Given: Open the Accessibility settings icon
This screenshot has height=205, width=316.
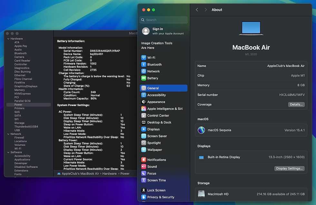Looking at the screenshot, I should 143,95.
